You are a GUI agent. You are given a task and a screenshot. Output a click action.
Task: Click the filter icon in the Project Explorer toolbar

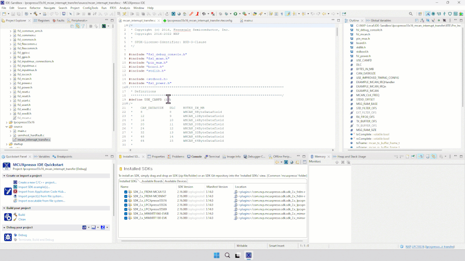coord(83,26)
